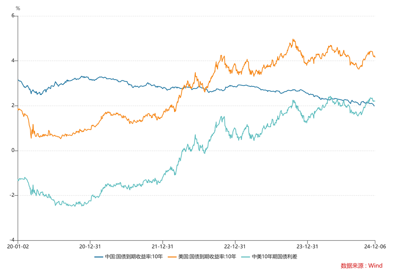Click the y-axis value 4 label
The height and width of the screenshot is (274, 393).
pyautogui.click(x=13, y=61)
